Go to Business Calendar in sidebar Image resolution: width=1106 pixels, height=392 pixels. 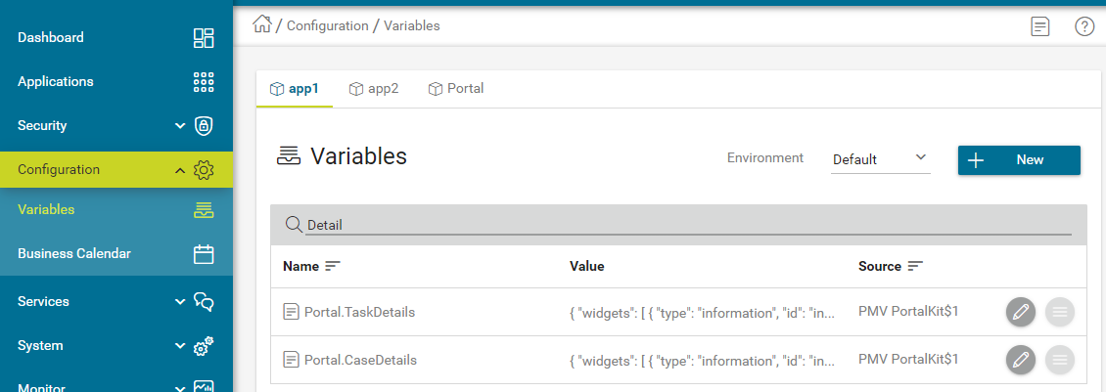click(x=74, y=253)
